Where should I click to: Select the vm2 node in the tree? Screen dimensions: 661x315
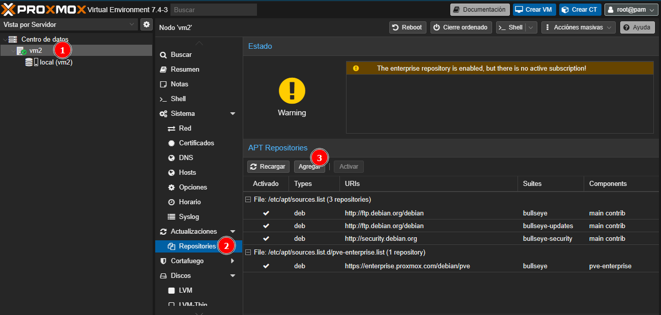(76, 50)
